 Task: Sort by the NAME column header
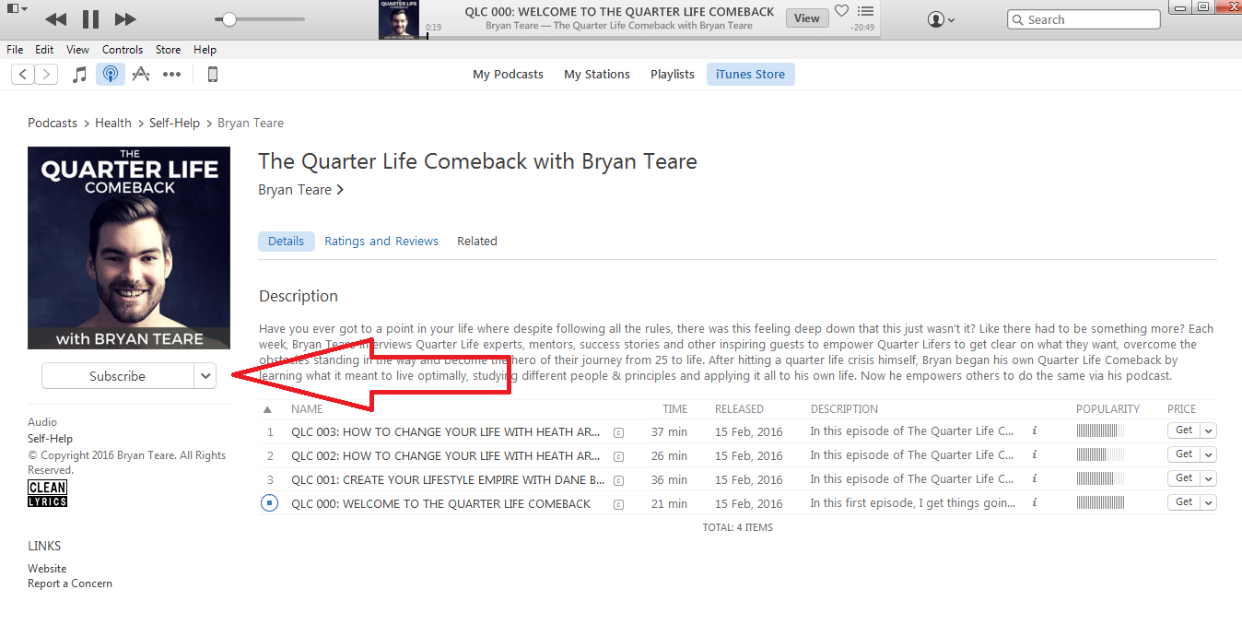click(307, 409)
